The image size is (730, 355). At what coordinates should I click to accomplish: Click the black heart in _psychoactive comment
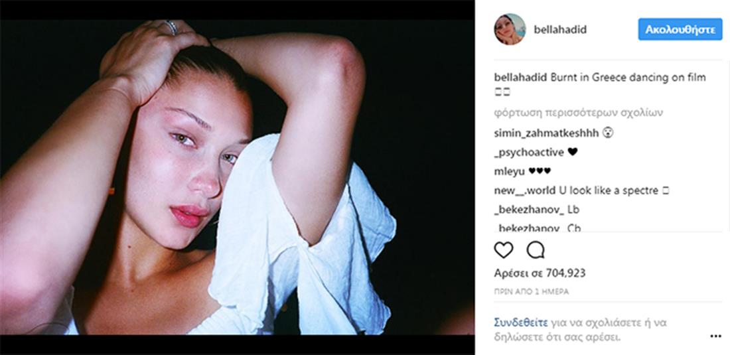click(573, 152)
